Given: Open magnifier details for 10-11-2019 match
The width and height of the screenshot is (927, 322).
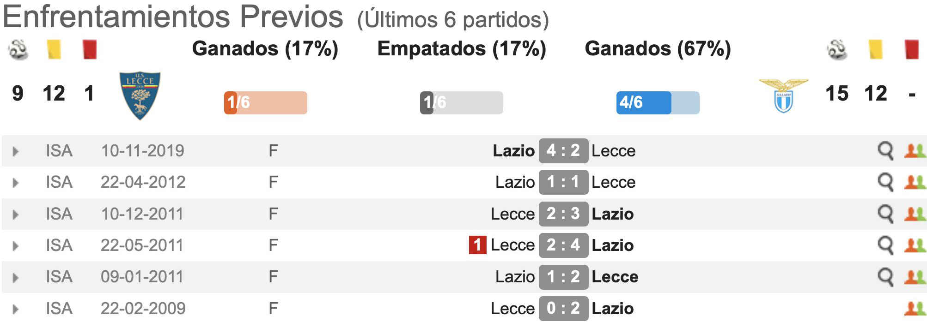Looking at the screenshot, I should click(885, 151).
